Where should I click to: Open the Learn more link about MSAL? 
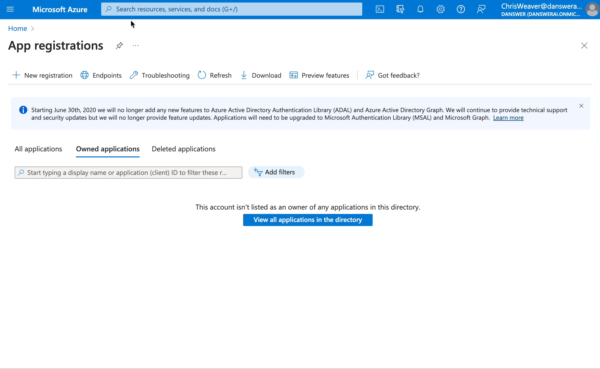tap(508, 118)
